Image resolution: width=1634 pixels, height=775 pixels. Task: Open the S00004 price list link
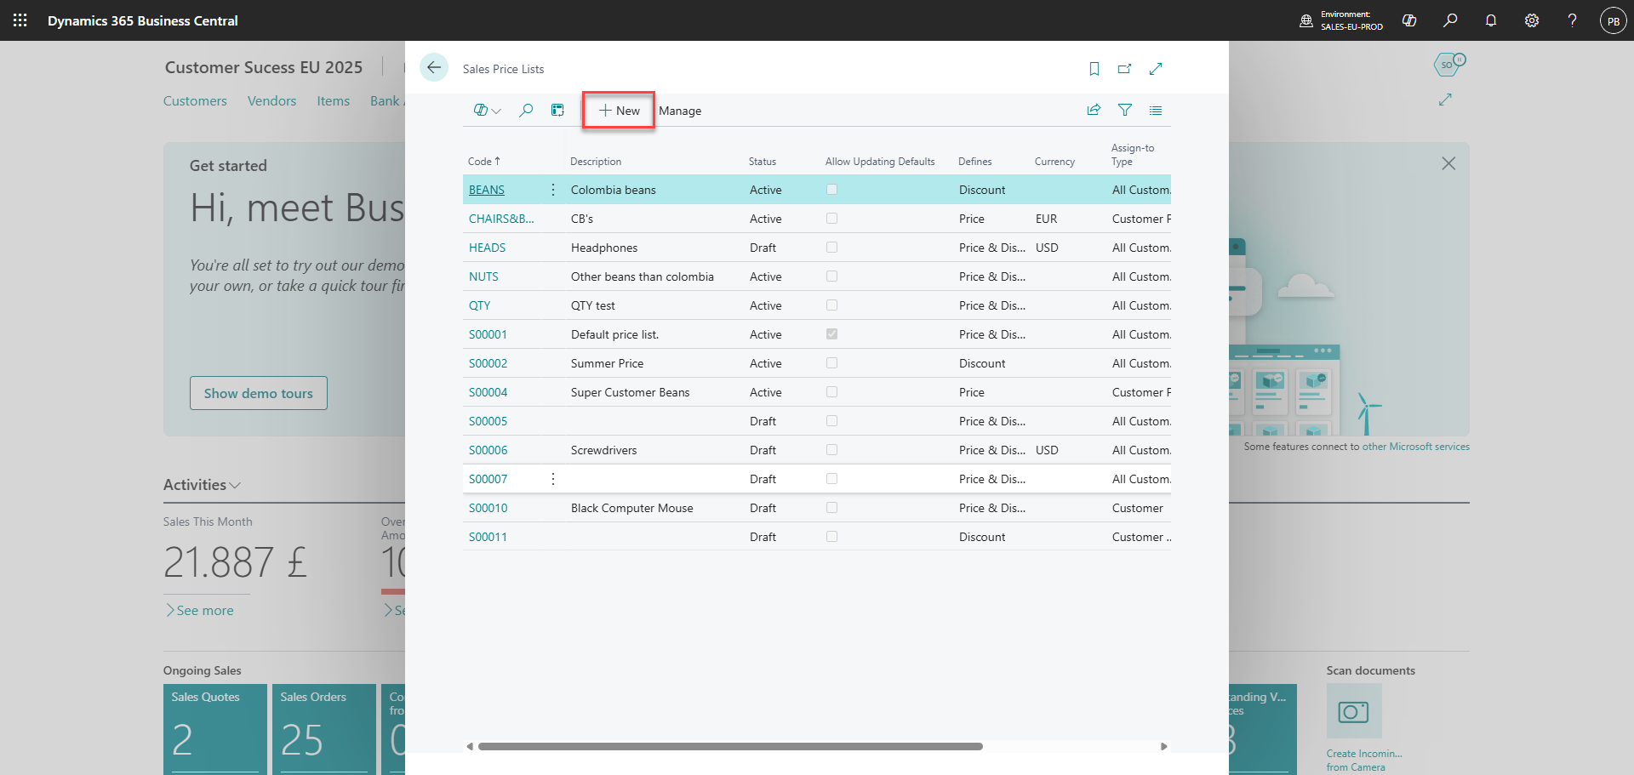488,392
